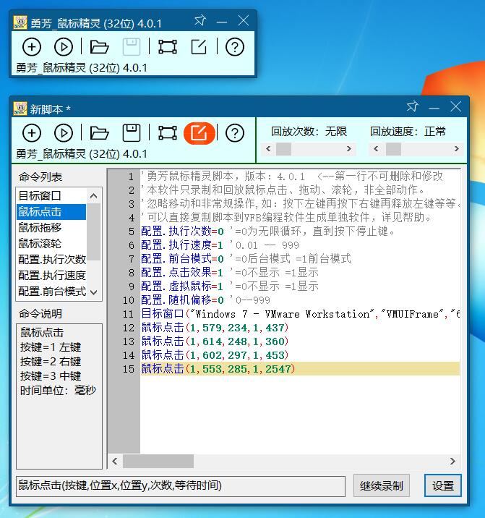
Task: Click the 回放速度 slider thumb
Action: 393,149
